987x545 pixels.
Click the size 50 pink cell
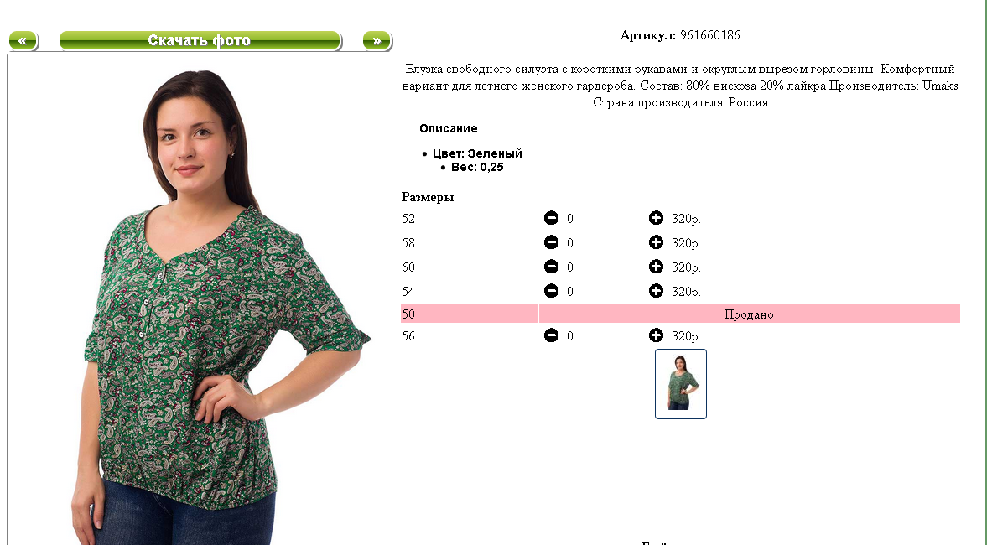pyautogui.click(x=469, y=314)
